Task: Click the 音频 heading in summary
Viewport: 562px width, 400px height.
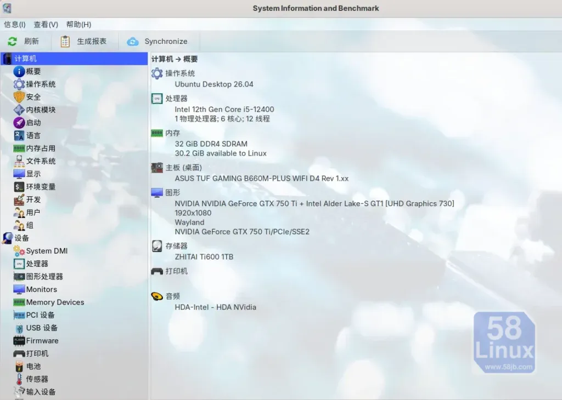Action: pyautogui.click(x=173, y=296)
